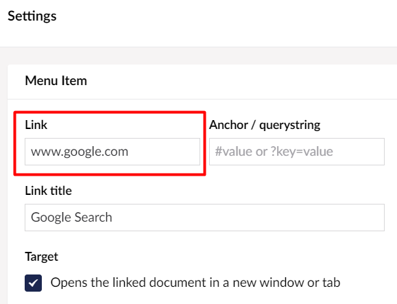The width and height of the screenshot is (397, 304).
Task: Click the 'Link title' label
Action: [x=48, y=191]
